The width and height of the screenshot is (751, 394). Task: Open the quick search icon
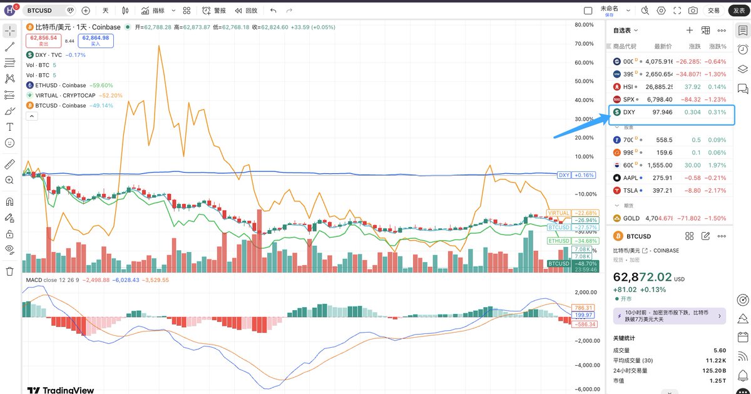(646, 11)
